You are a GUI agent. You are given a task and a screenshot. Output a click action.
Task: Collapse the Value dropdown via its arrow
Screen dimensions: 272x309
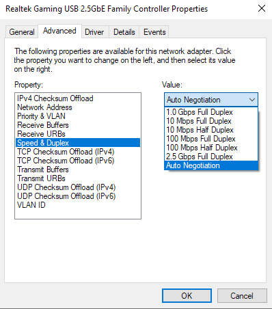(252, 100)
